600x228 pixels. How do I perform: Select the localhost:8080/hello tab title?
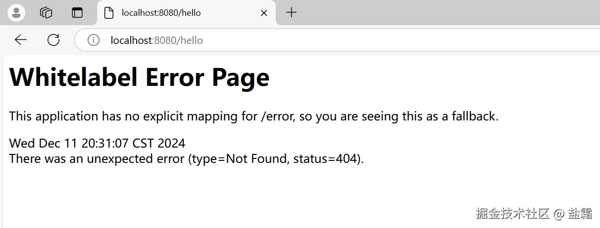[161, 13]
